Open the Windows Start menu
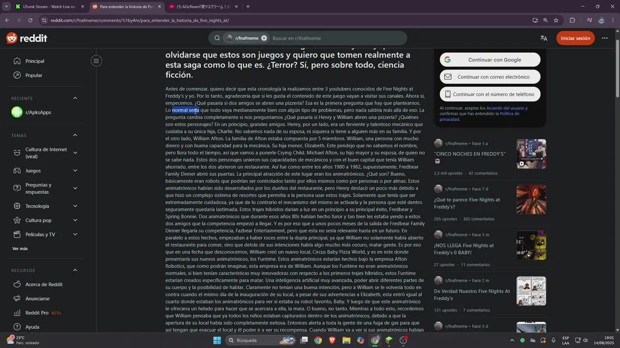This screenshot has width=620, height=348. [217, 340]
